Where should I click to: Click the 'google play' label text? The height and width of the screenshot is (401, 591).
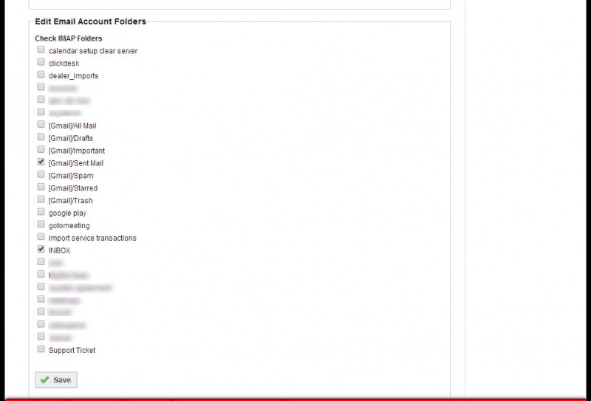tap(67, 213)
